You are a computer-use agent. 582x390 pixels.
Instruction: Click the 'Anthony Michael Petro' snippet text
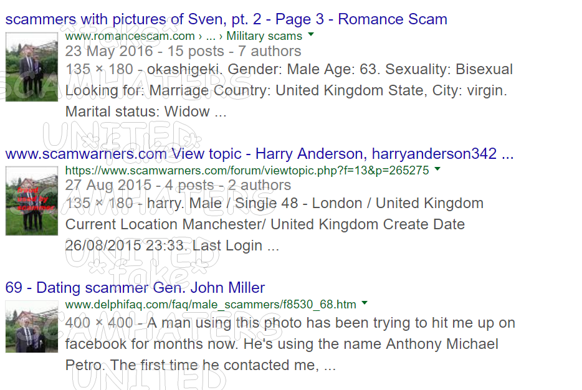pyautogui.click(x=290, y=344)
